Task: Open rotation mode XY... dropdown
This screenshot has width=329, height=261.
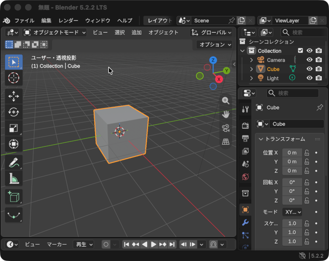Action: click(x=292, y=212)
